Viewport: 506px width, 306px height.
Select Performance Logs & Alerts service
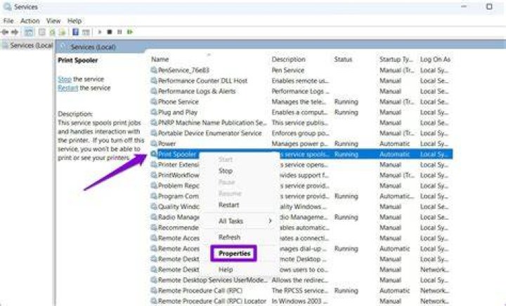(301, 91)
